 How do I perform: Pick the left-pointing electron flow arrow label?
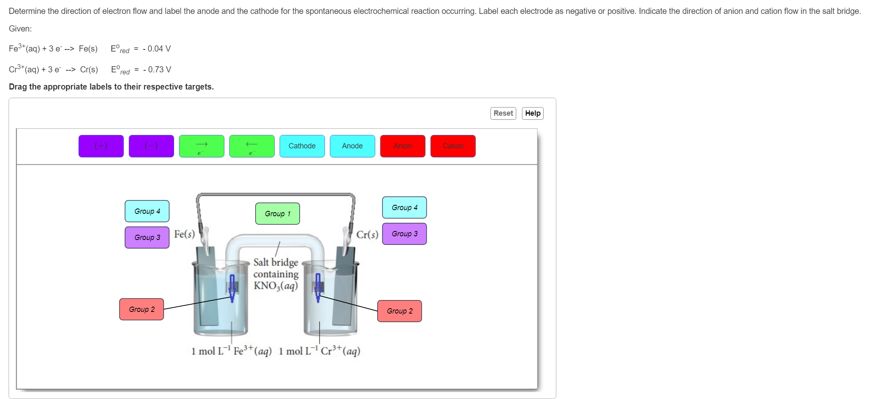252,146
